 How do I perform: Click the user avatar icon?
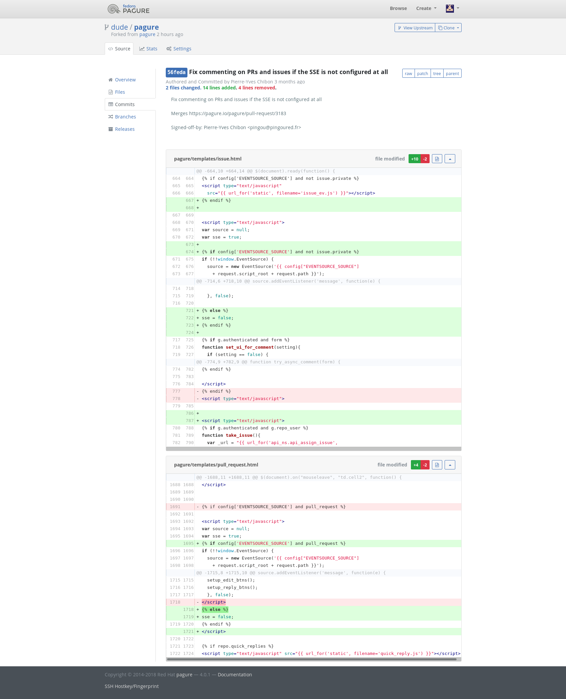pos(450,8)
